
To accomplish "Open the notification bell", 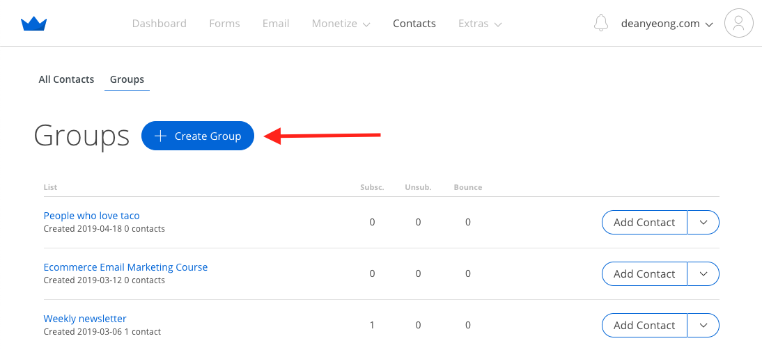I will 601,23.
